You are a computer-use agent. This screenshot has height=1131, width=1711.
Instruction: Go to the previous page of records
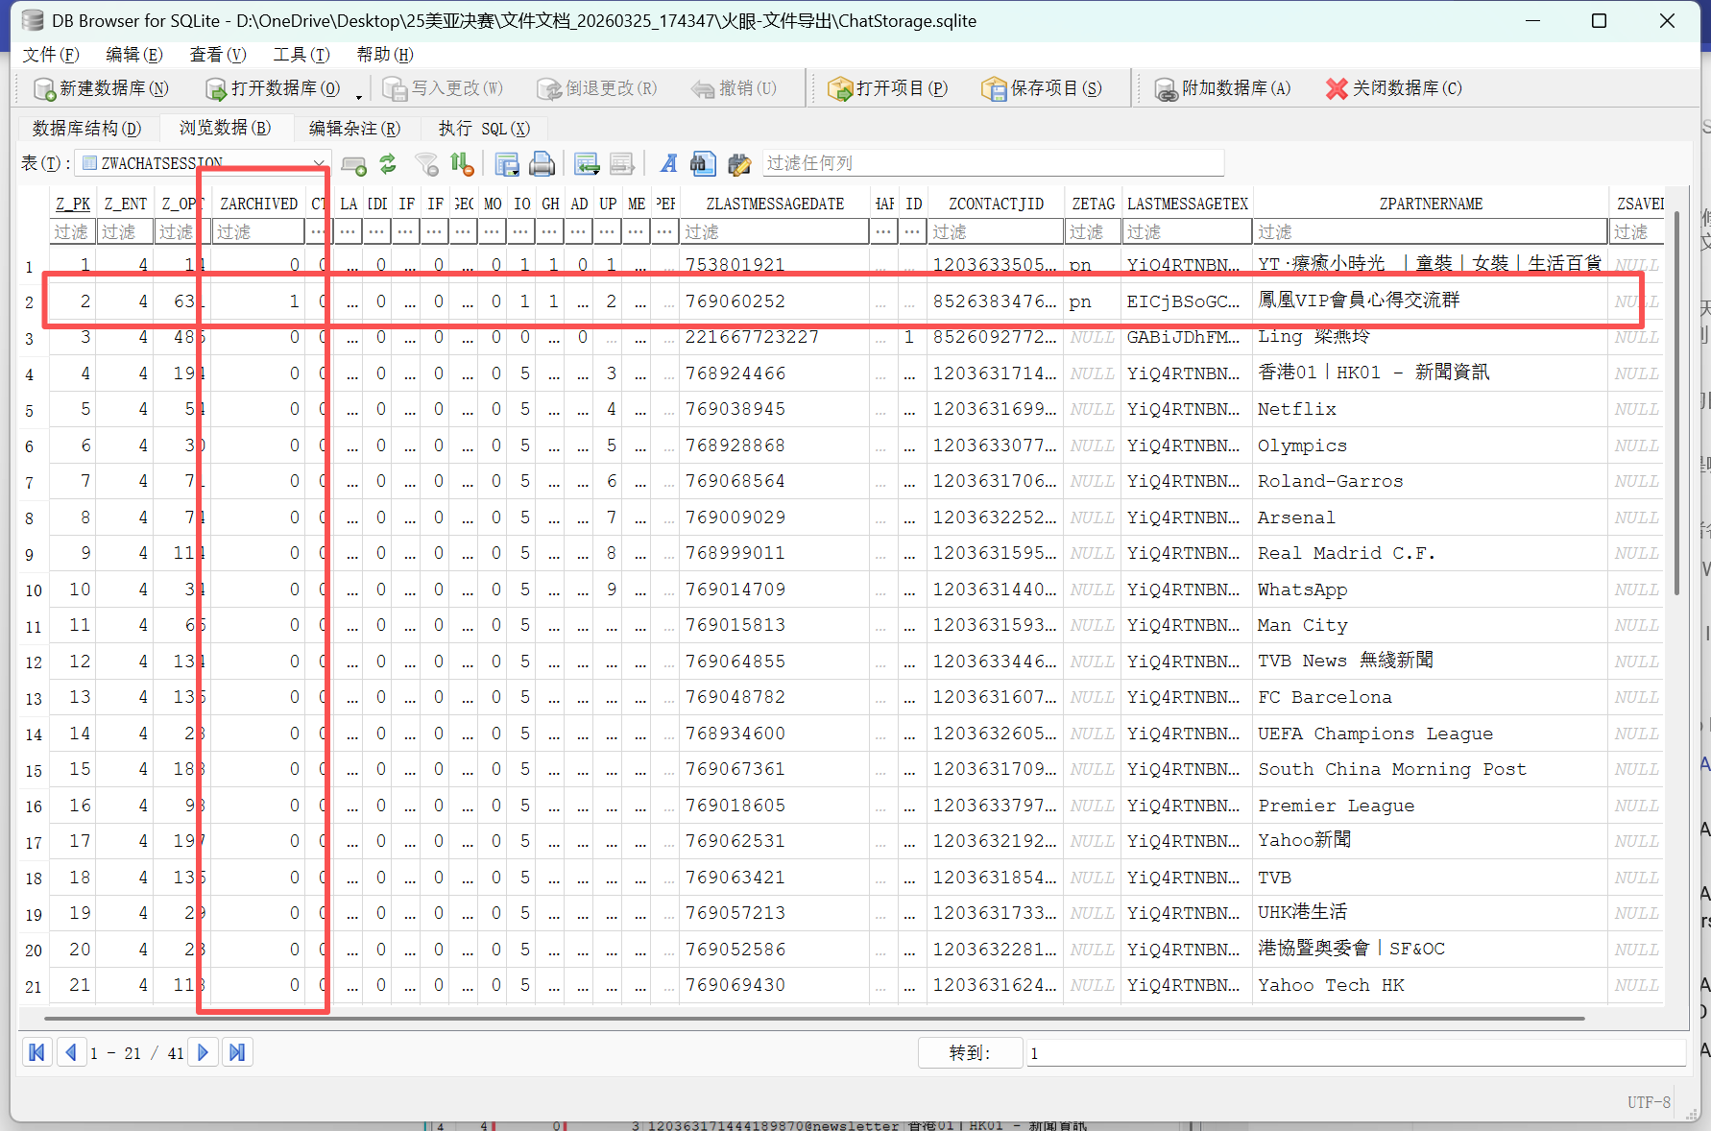(x=71, y=1052)
